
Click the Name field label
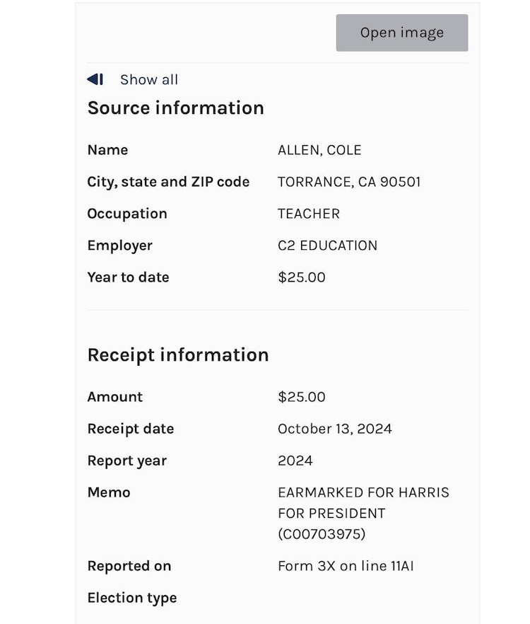(x=107, y=150)
